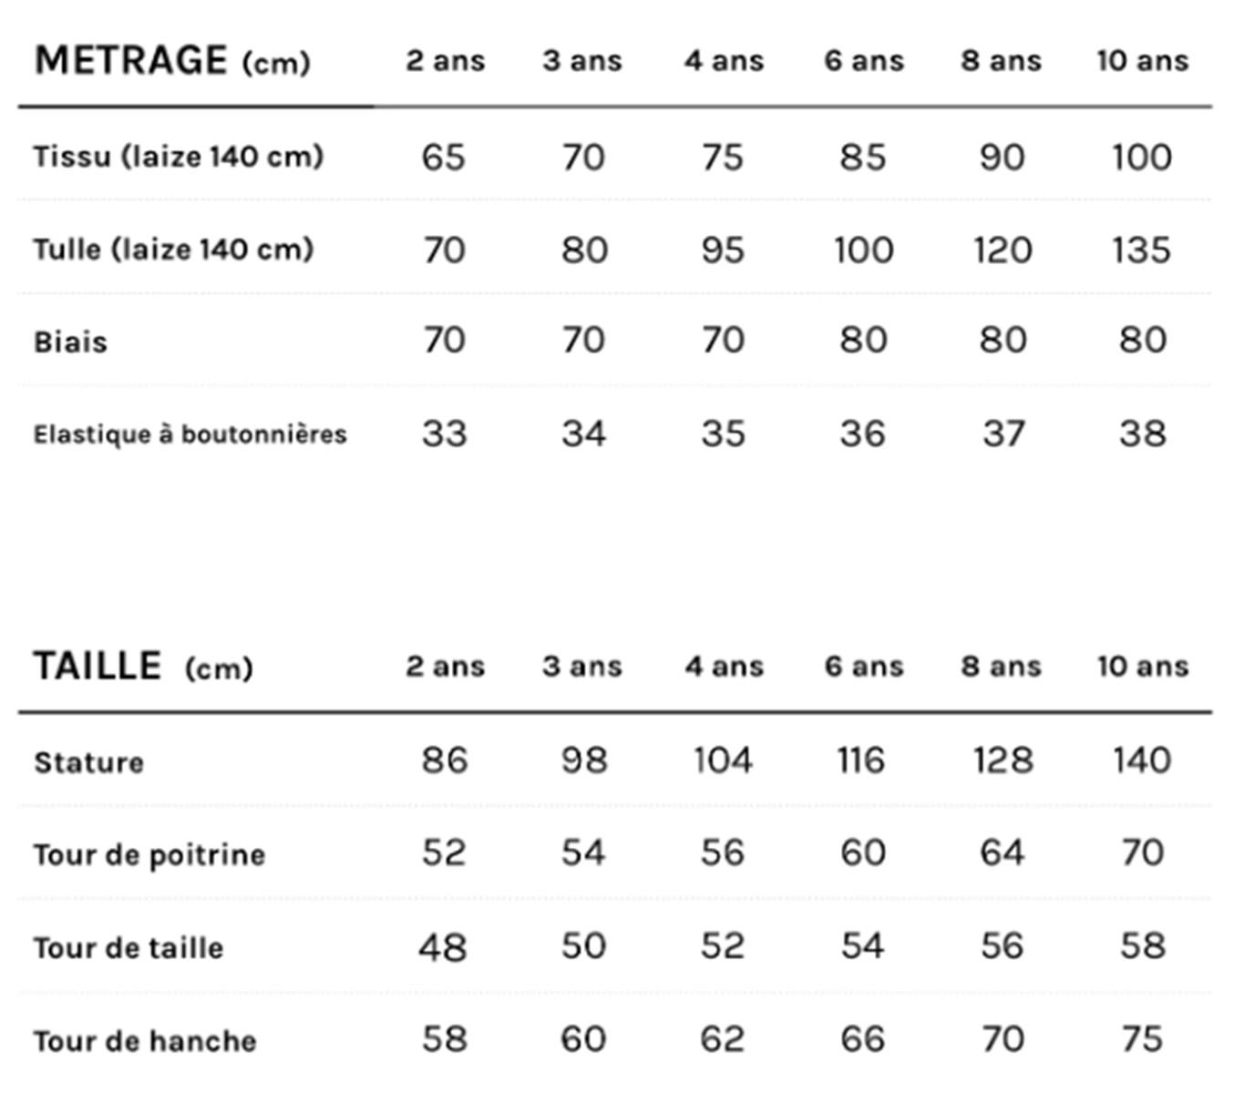
Task: Click the Tour de poitrine row label
Action: tap(149, 855)
